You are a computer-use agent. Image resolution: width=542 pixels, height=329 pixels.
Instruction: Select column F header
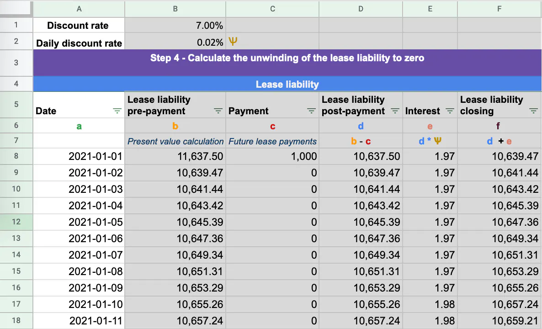(499, 9)
